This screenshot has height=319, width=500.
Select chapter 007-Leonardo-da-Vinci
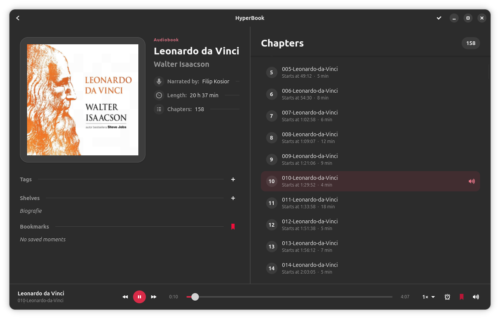click(x=370, y=116)
